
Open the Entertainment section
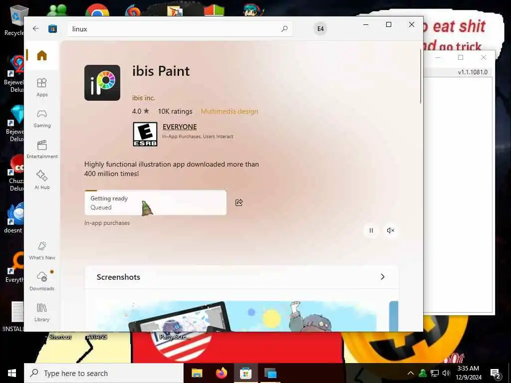[x=42, y=150]
